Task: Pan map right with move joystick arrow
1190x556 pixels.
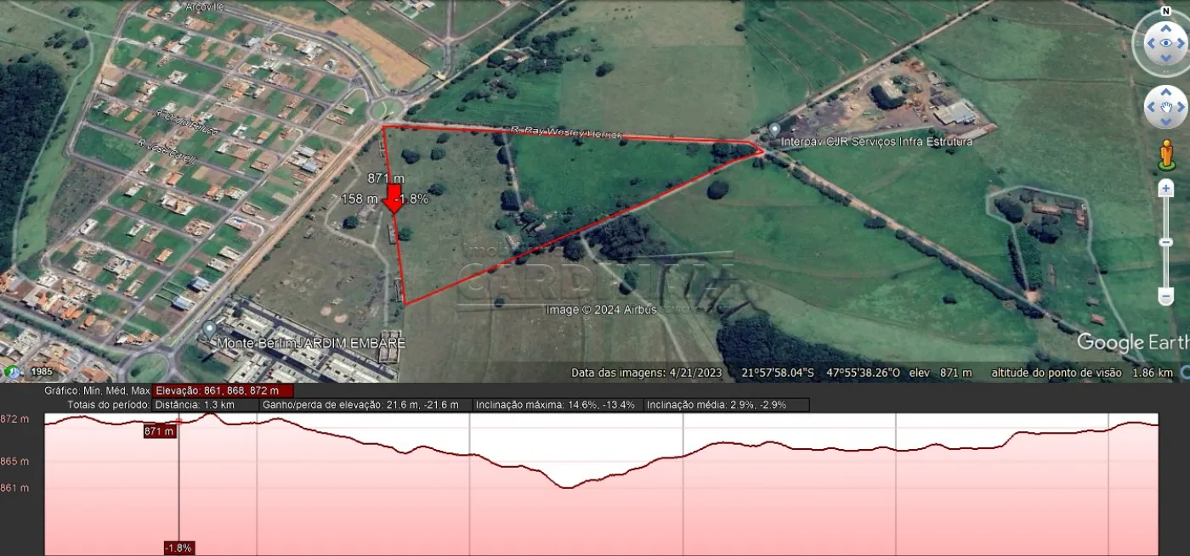Action: (x=1181, y=108)
